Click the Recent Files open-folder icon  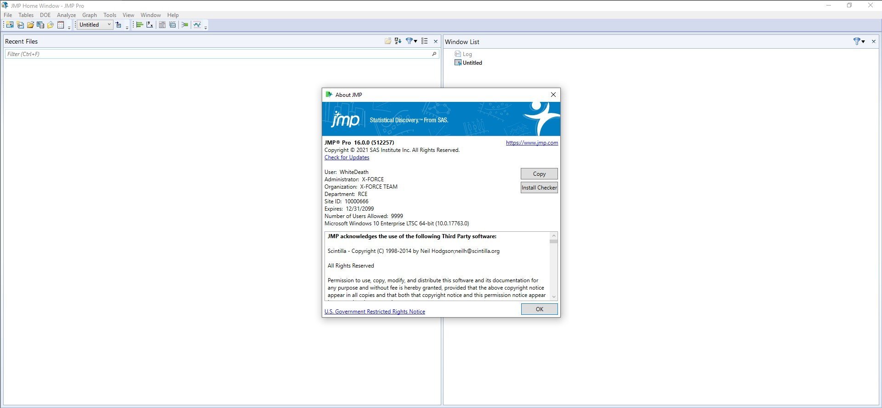(388, 41)
